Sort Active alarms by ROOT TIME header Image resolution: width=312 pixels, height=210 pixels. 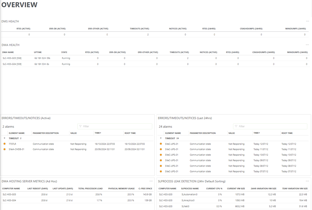pos(130,133)
